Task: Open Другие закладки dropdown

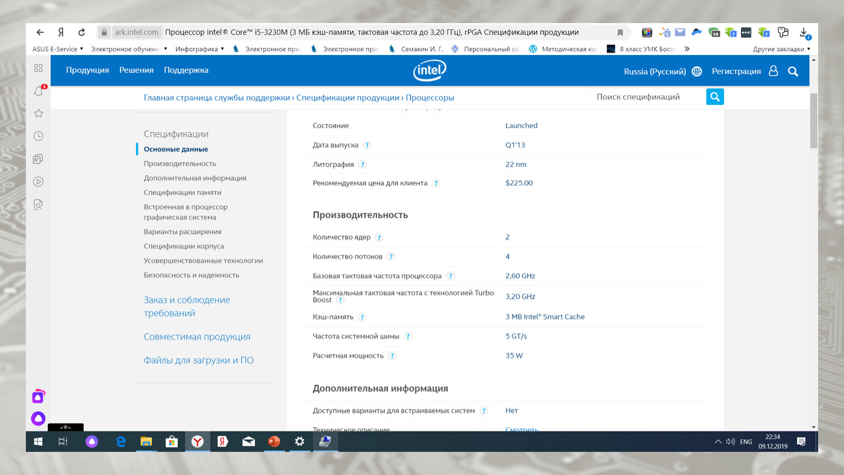Action: [781, 49]
